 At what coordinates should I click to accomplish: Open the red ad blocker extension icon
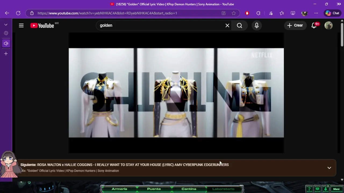click(x=247, y=13)
